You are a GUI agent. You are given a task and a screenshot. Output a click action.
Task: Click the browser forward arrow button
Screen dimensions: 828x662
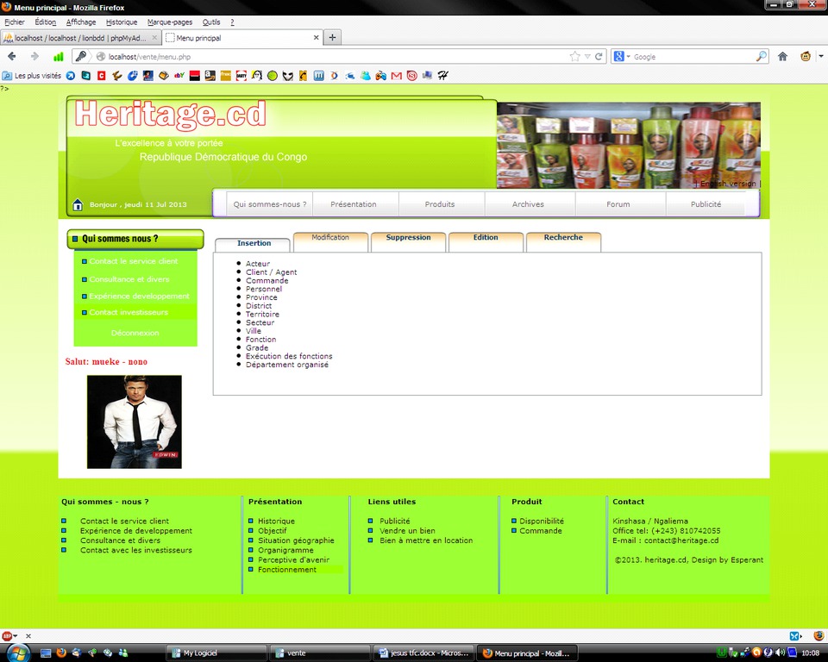[34, 57]
